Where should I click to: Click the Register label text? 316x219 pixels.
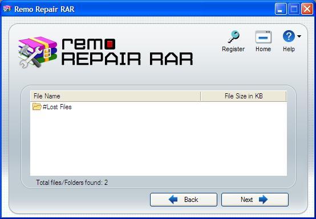[233, 49]
